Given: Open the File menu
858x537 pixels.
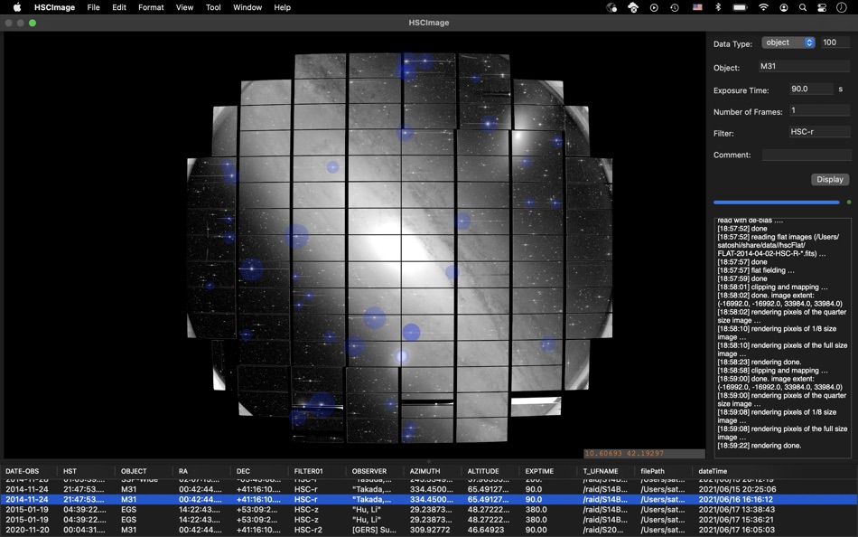Looking at the screenshot, I should click(94, 7).
